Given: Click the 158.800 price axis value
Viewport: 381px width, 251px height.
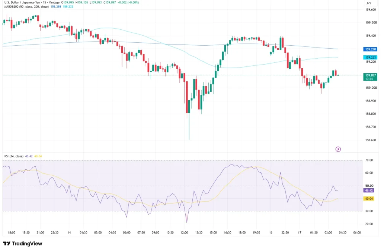Looking at the screenshot, I should point(371,114).
